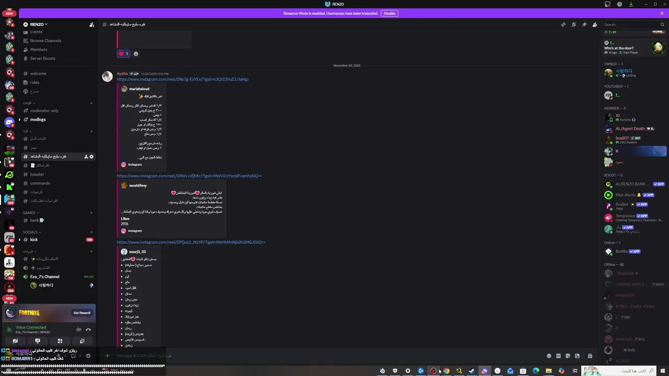This screenshot has height=376, width=669.
Task: Create invite for the selected channel
Action: point(86,157)
